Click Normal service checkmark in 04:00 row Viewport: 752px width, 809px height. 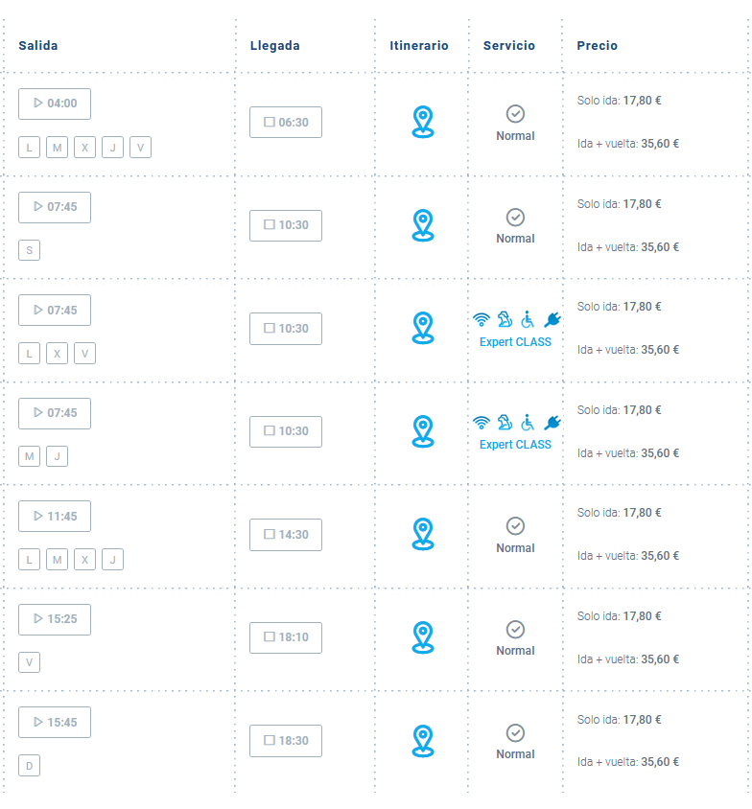point(515,114)
